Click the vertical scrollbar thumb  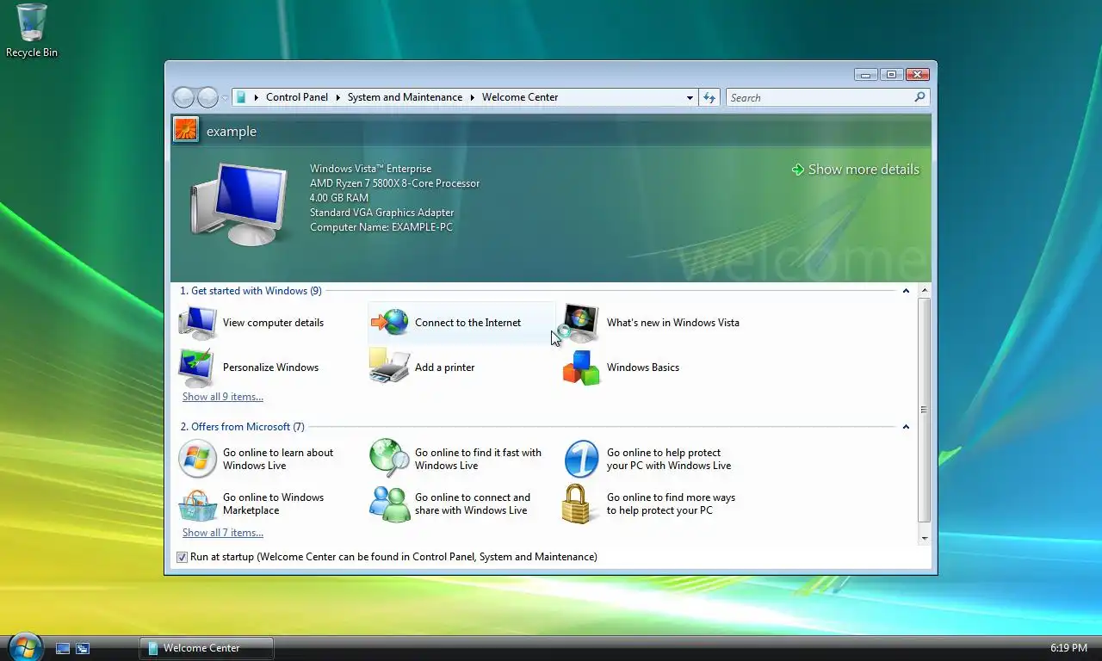pos(924,410)
